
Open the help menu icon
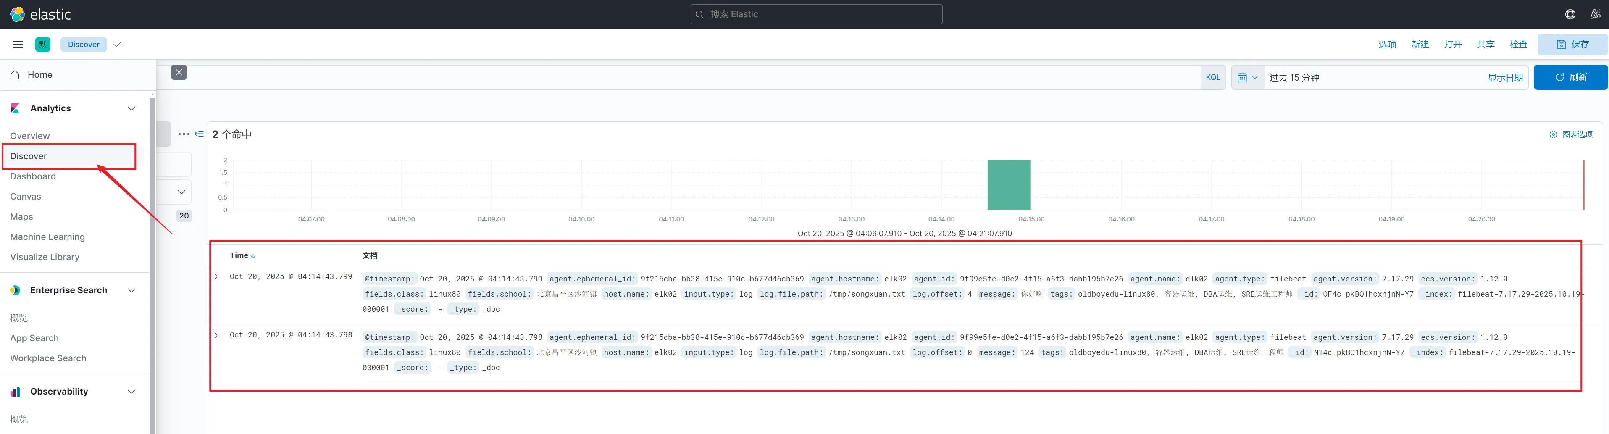click(1570, 14)
